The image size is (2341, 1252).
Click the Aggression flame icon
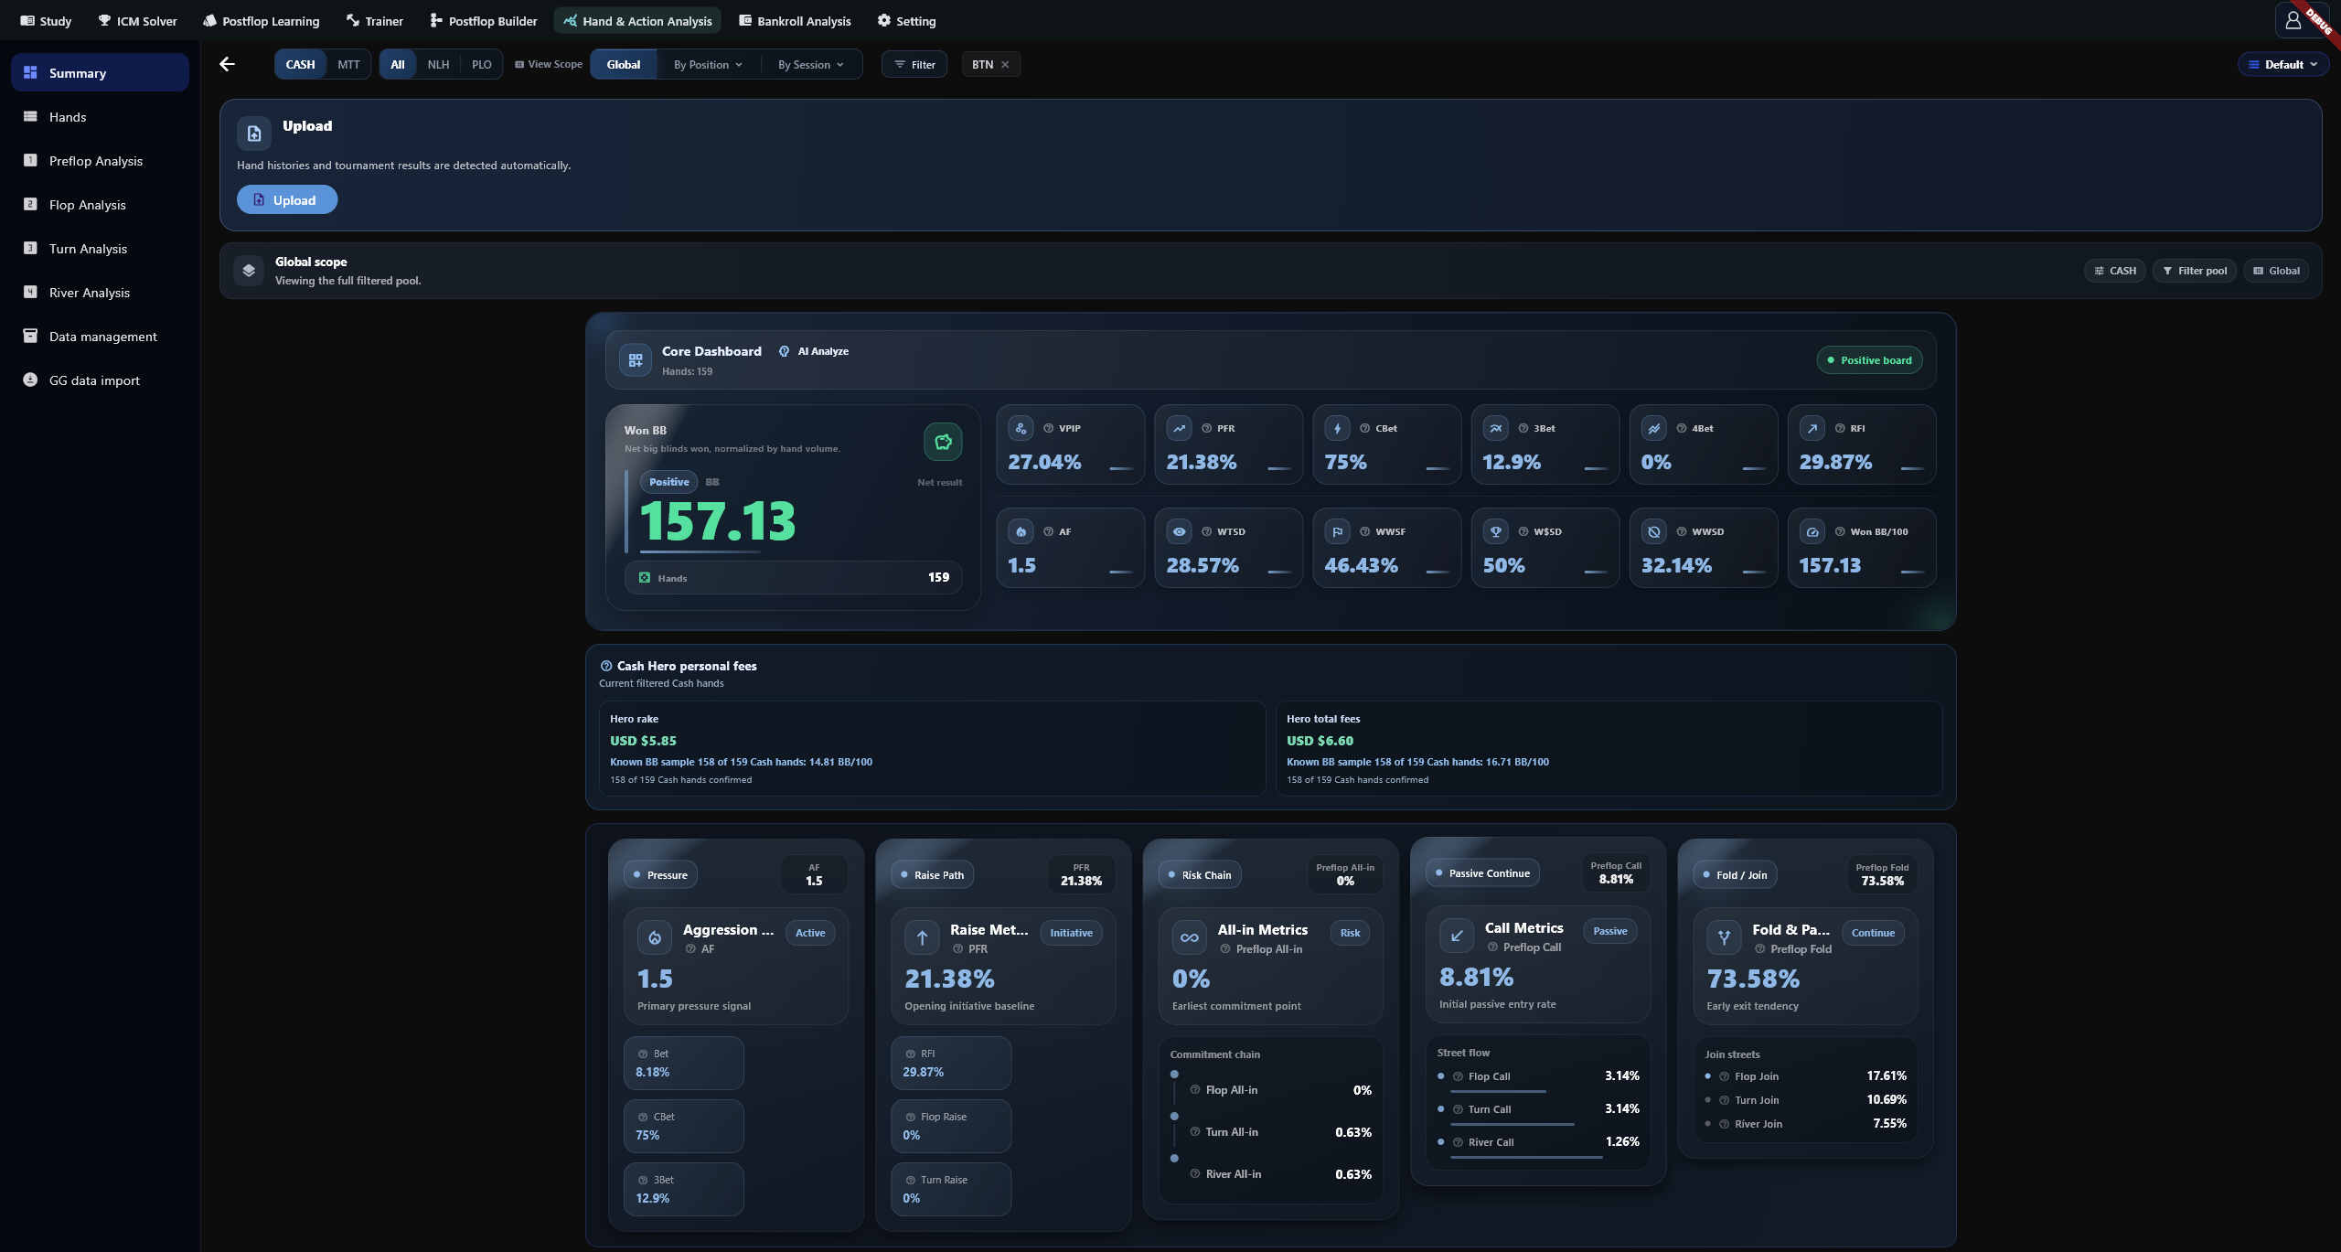654,937
